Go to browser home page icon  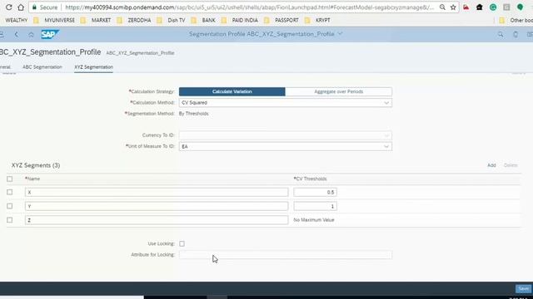click(21, 7)
